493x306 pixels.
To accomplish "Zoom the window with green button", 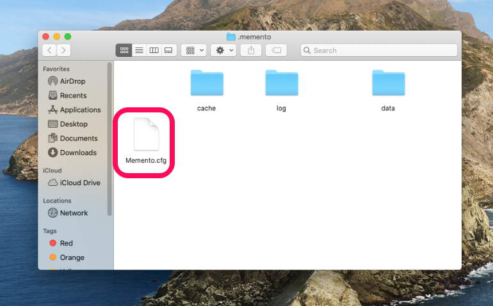I will [68, 36].
